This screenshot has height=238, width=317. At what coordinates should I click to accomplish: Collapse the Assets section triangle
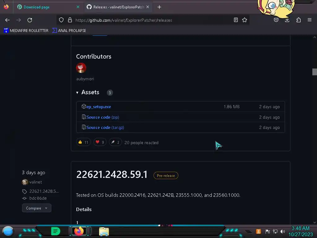pyautogui.click(x=77, y=93)
